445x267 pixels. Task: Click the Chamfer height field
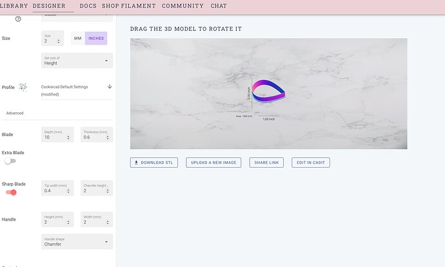coord(97,188)
